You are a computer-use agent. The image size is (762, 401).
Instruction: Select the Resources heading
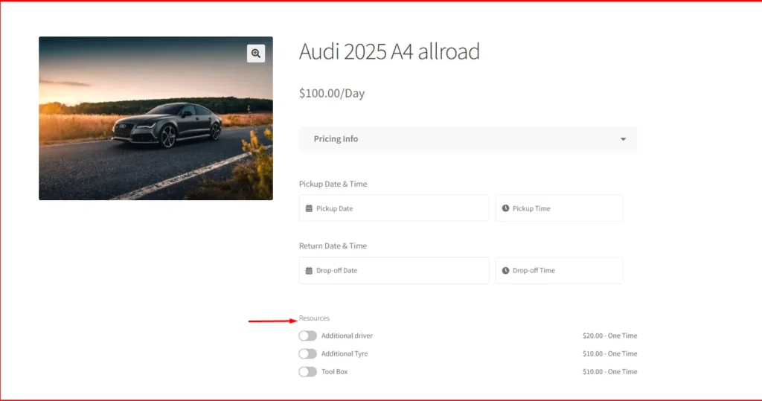click(314, 318)
